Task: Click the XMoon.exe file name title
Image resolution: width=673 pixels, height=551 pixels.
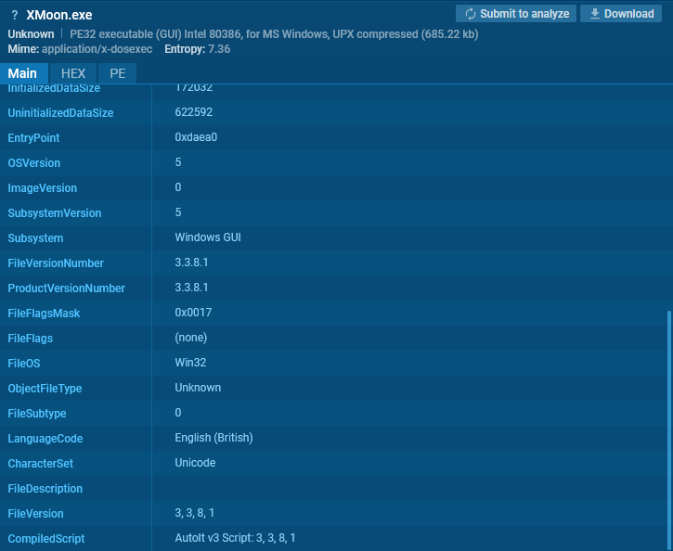Action: [59, 15]
